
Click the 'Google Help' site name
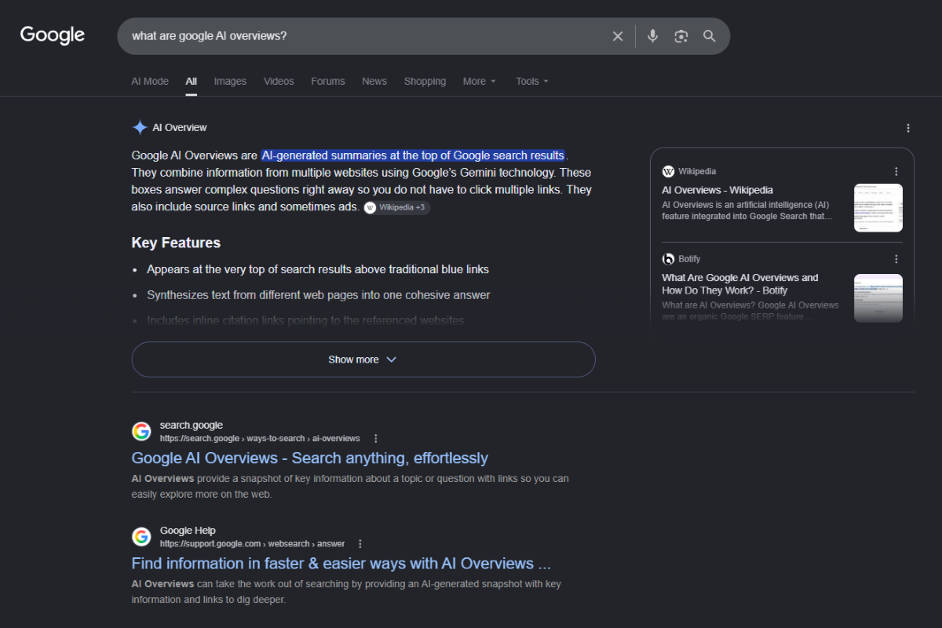click(x=188, y=531)
